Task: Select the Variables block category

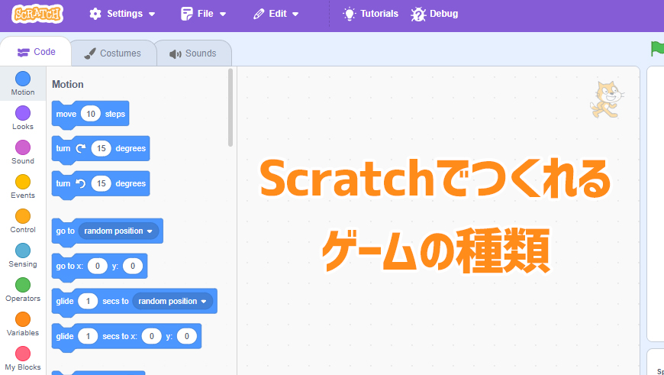Action: point(23,324)
